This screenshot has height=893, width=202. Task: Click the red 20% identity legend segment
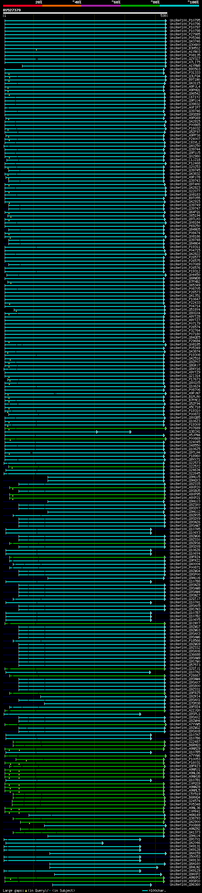[23, 6]
